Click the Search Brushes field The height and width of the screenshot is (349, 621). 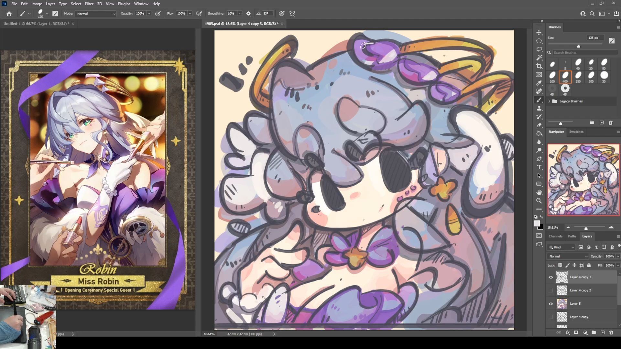coord(584,52)
